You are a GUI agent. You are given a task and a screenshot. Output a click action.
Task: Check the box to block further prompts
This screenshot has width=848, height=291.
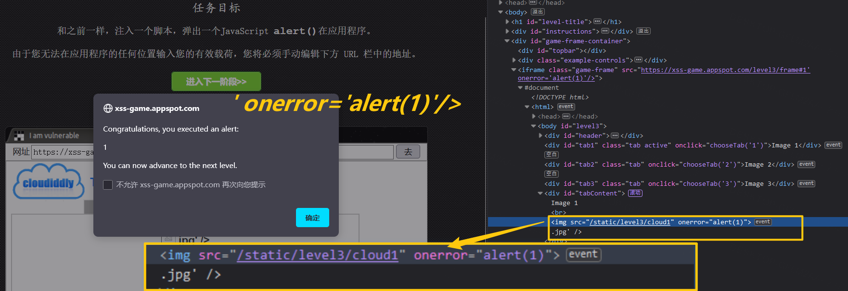click(x=108, y=185)
